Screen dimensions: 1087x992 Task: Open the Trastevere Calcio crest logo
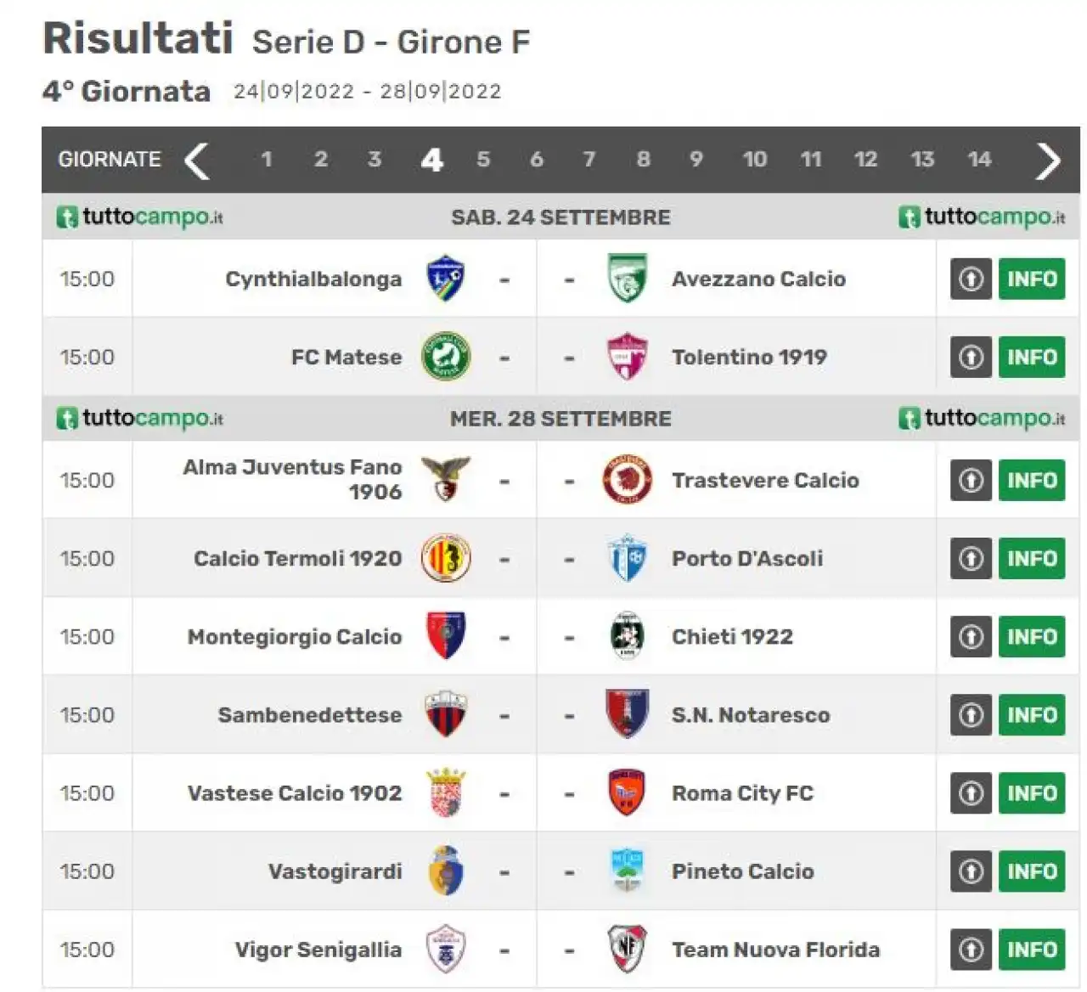point(628,480)
